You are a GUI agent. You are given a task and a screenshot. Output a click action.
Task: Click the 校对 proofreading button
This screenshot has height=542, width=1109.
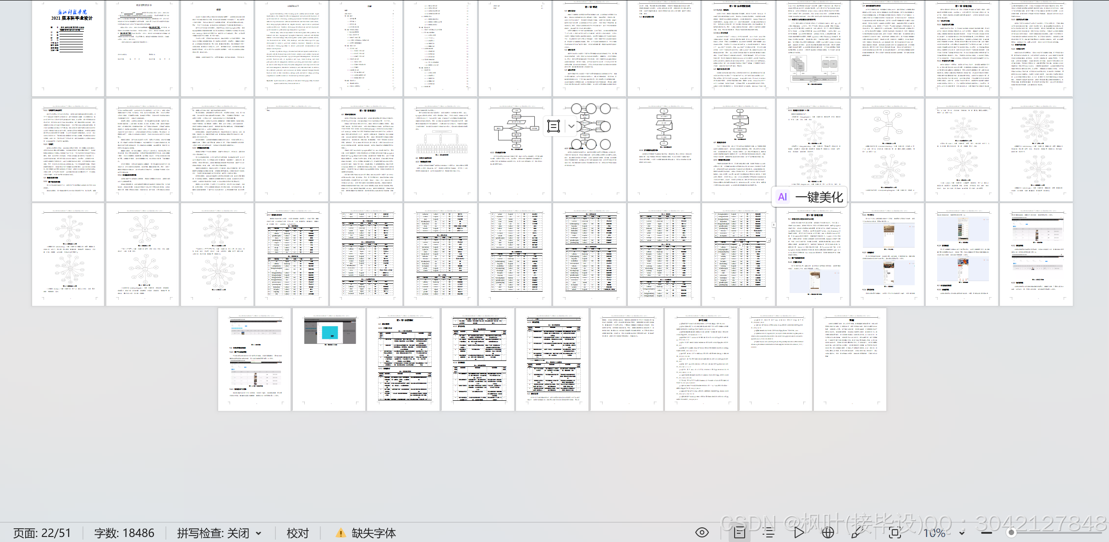[x=297, y=533]
